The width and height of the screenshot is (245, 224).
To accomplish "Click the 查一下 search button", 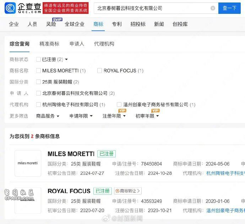I will 229,8.
